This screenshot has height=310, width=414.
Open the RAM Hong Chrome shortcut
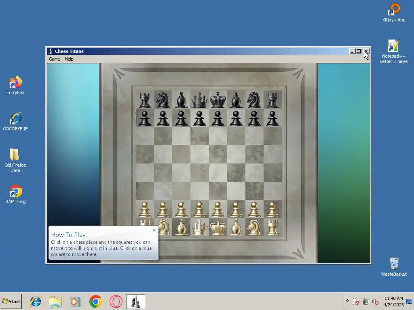(15, 194)
